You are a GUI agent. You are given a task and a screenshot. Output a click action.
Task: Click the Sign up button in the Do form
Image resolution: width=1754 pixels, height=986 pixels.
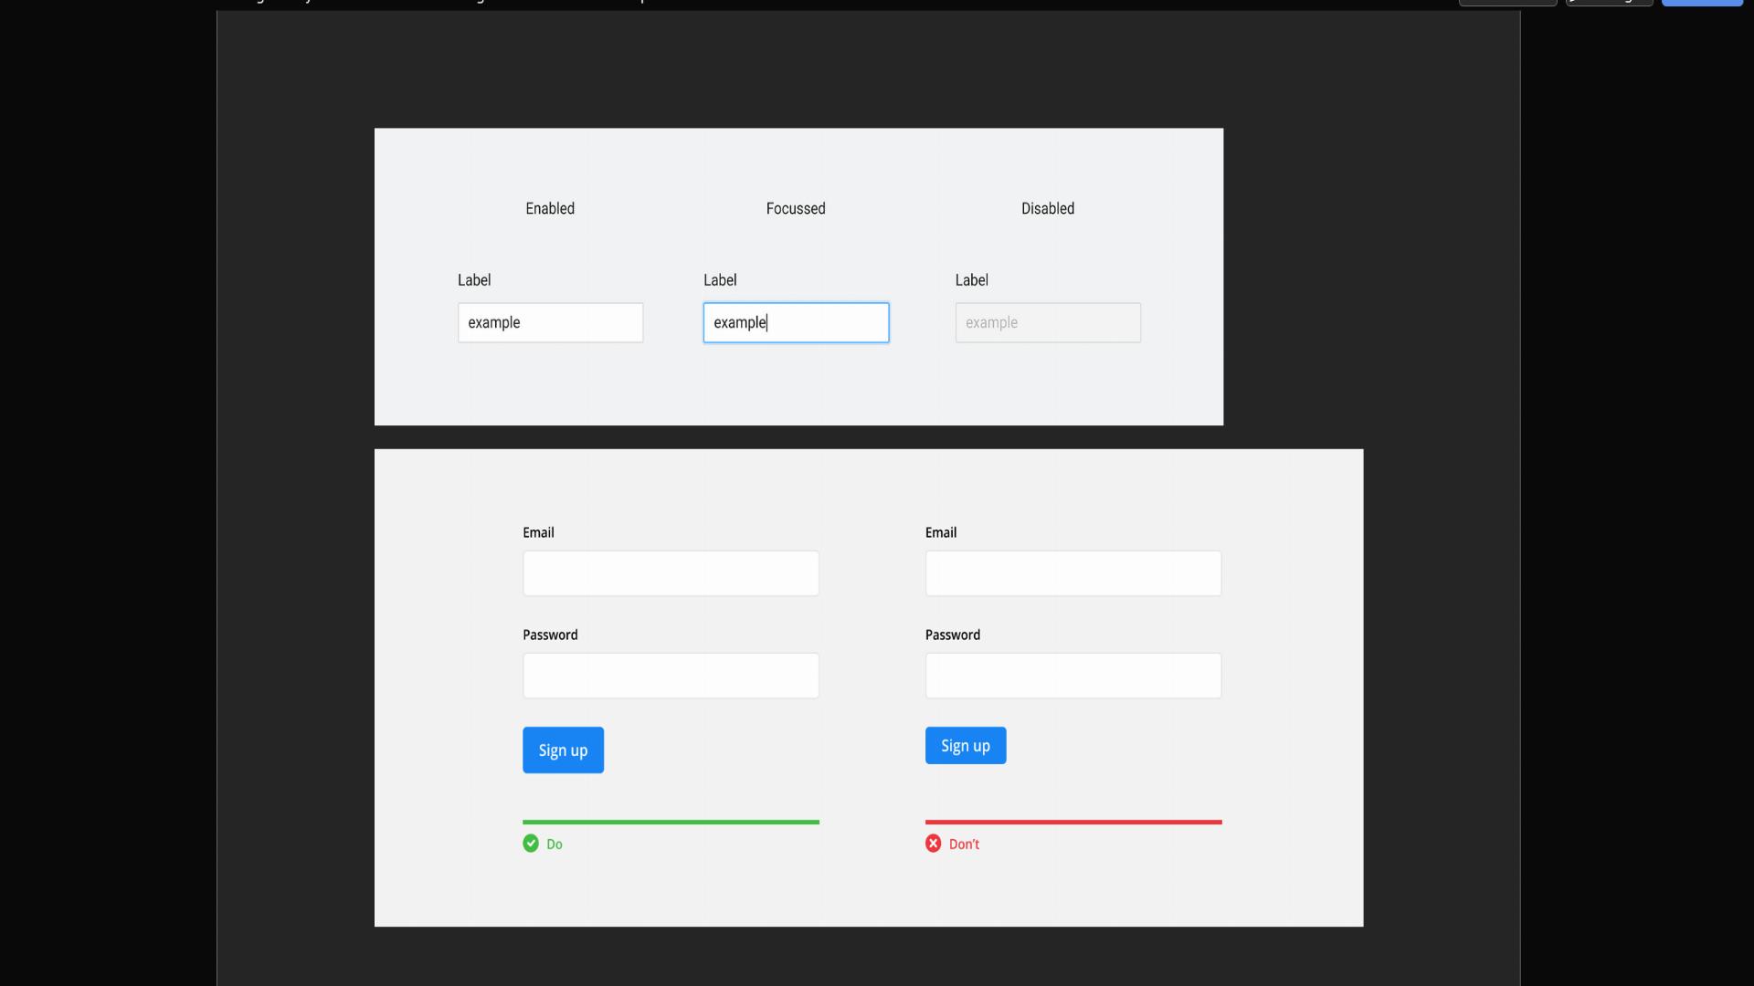[x=563, y=750]
